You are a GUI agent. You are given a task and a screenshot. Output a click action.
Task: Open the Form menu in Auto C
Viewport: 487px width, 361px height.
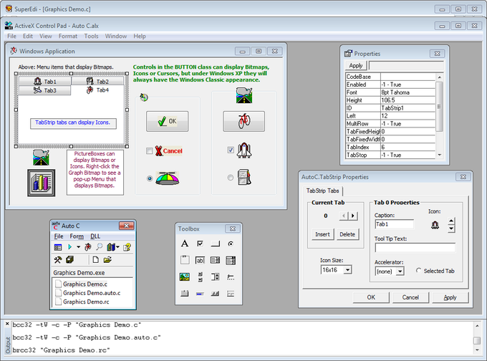click(x=77, y=236)
